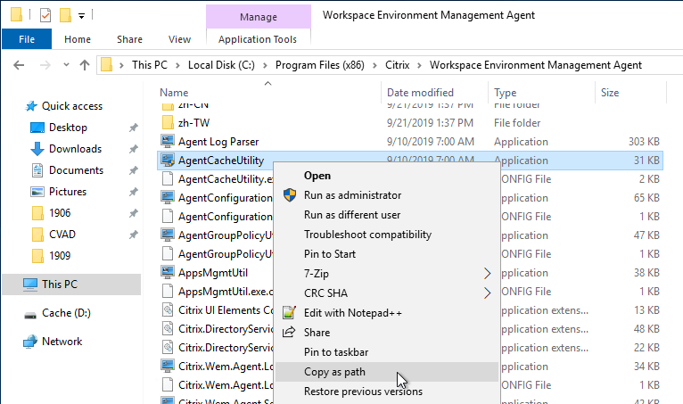Expand chevron after Citrix in breadcrumb

(419, 65)
